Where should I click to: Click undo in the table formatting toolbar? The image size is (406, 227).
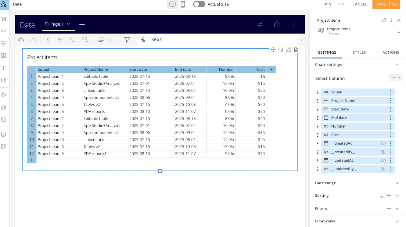click(x=21, y=40)
